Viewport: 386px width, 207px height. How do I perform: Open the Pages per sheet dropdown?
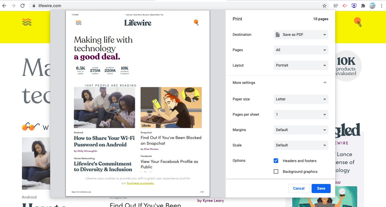pos(301,115)
